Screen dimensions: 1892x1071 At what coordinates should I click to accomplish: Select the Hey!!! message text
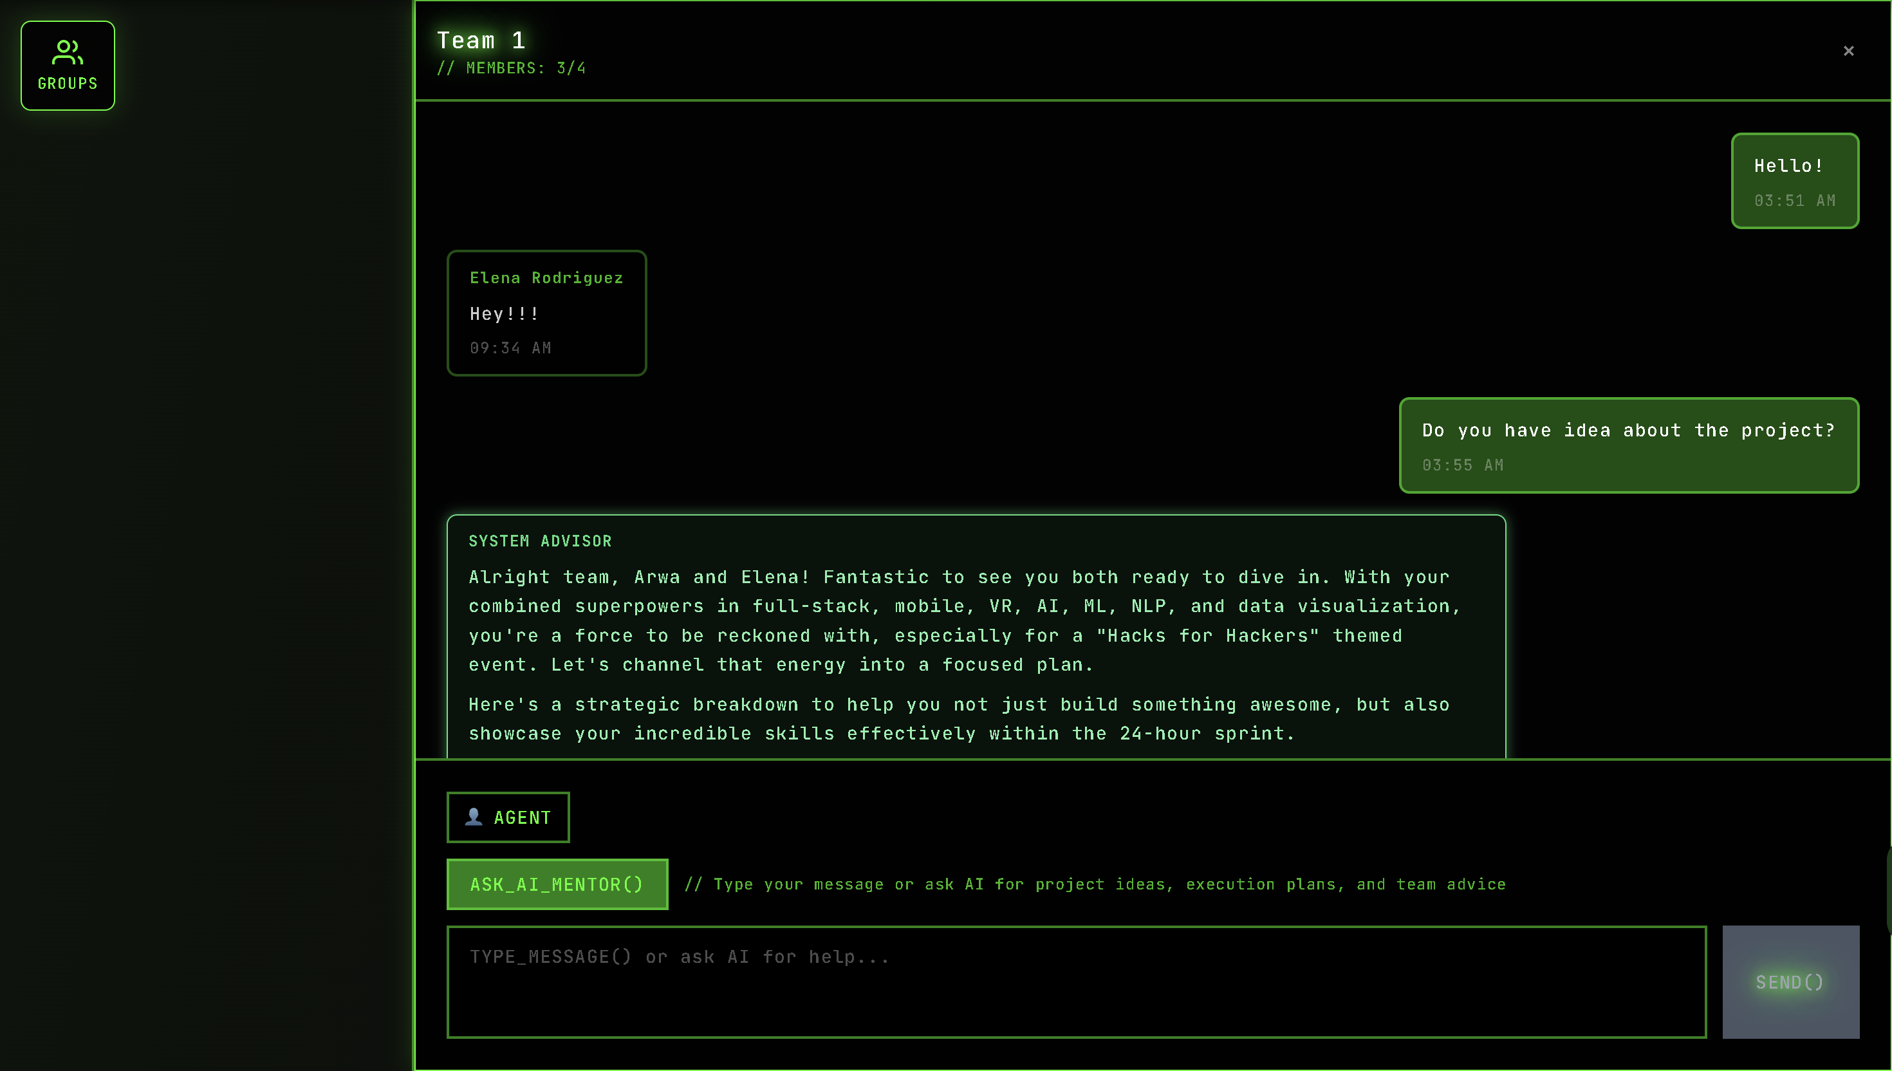(x=505, y=314)
